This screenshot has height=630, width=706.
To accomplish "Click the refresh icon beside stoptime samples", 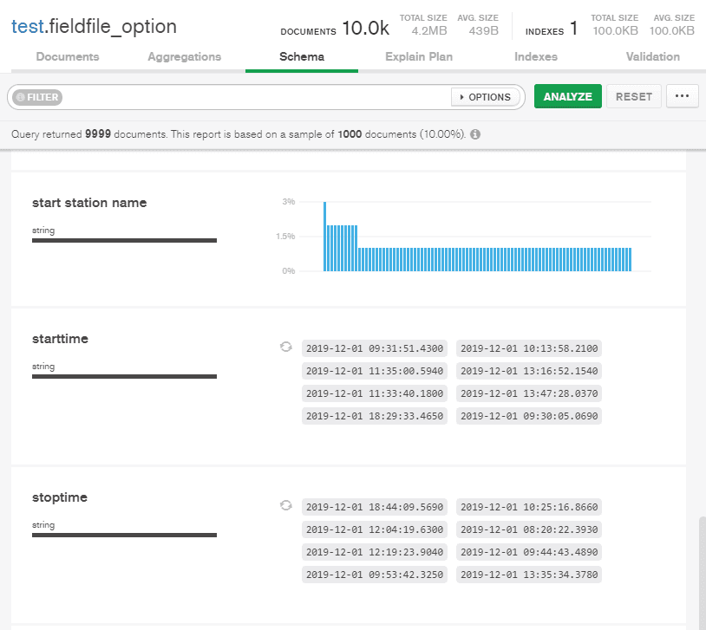I will pos(285,505).
